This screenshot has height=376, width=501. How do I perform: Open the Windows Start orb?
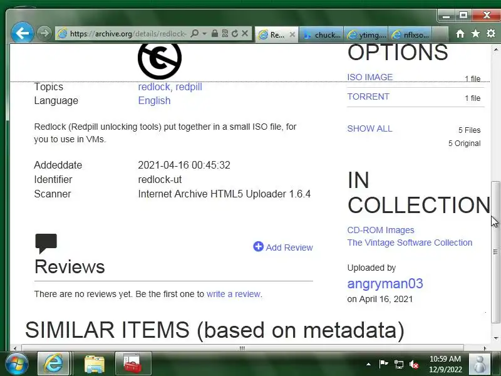click(17, 363)
